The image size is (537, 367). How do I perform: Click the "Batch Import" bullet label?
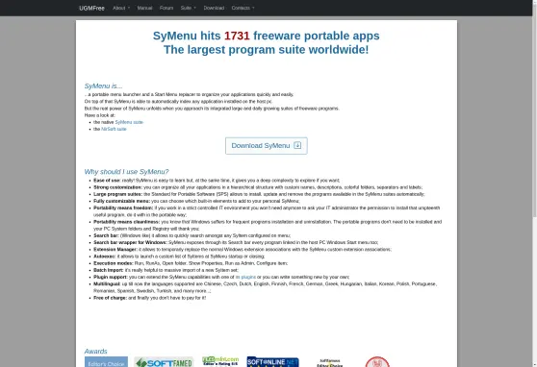coord(109,270)
